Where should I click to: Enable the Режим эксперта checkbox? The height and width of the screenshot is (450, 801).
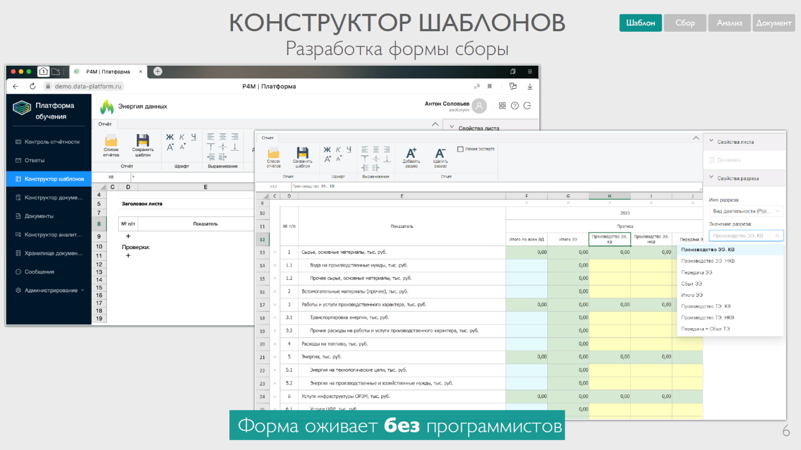(460, 149)
